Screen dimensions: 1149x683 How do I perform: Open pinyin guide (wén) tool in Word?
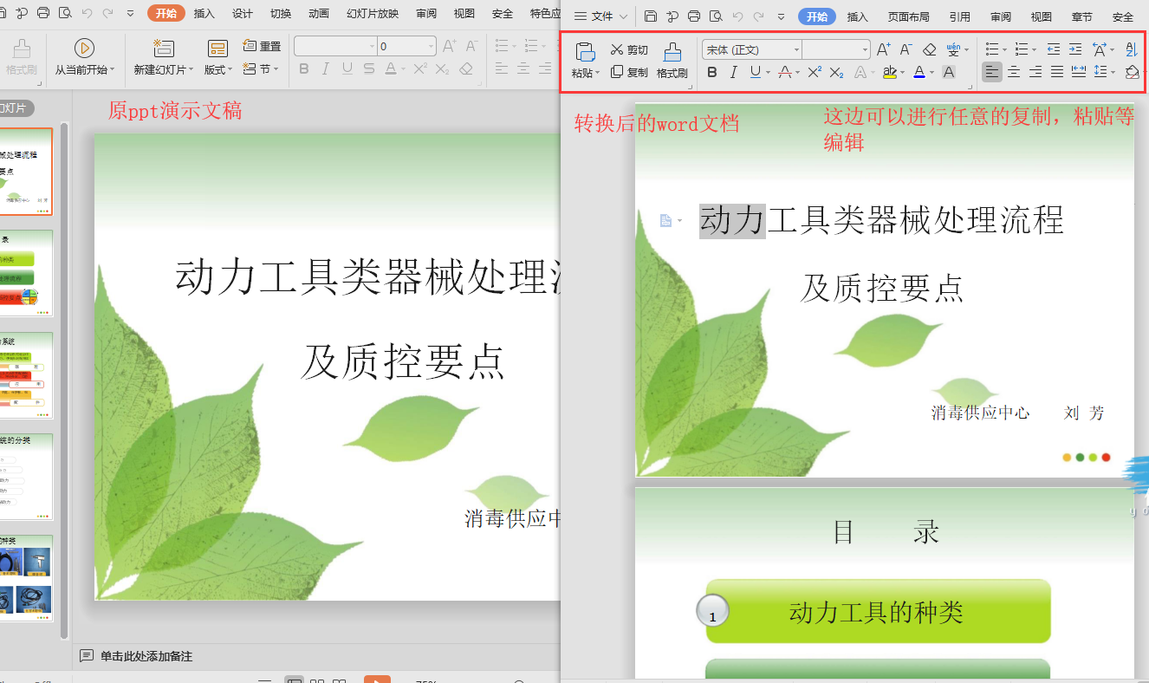[953, 50]
